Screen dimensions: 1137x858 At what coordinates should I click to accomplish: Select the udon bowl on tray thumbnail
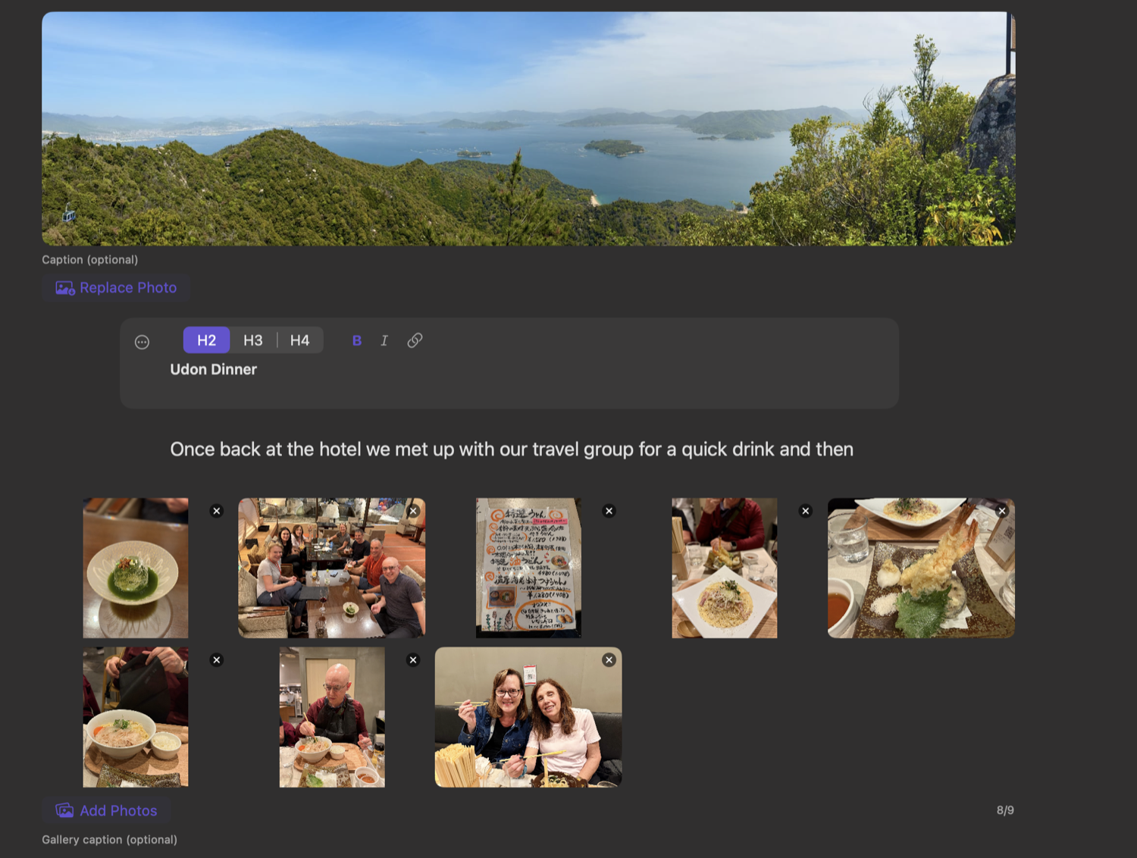coord(136,717)
